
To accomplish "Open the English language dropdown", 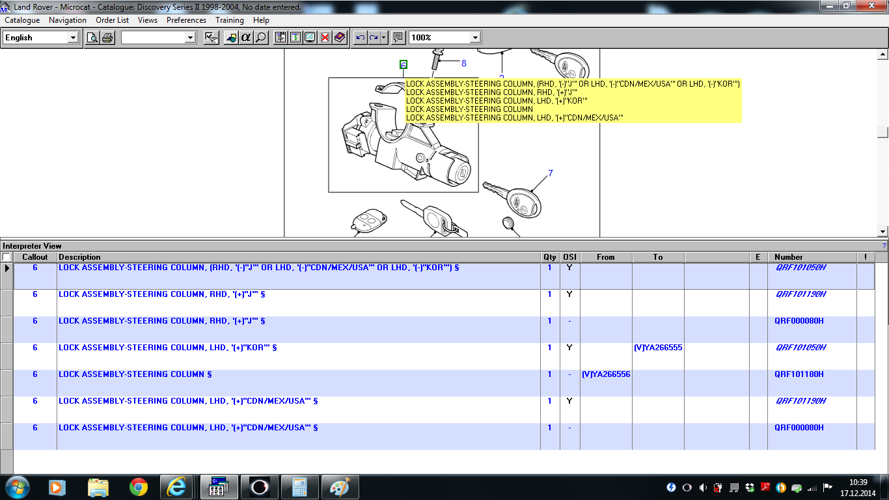I will point(73,38).
